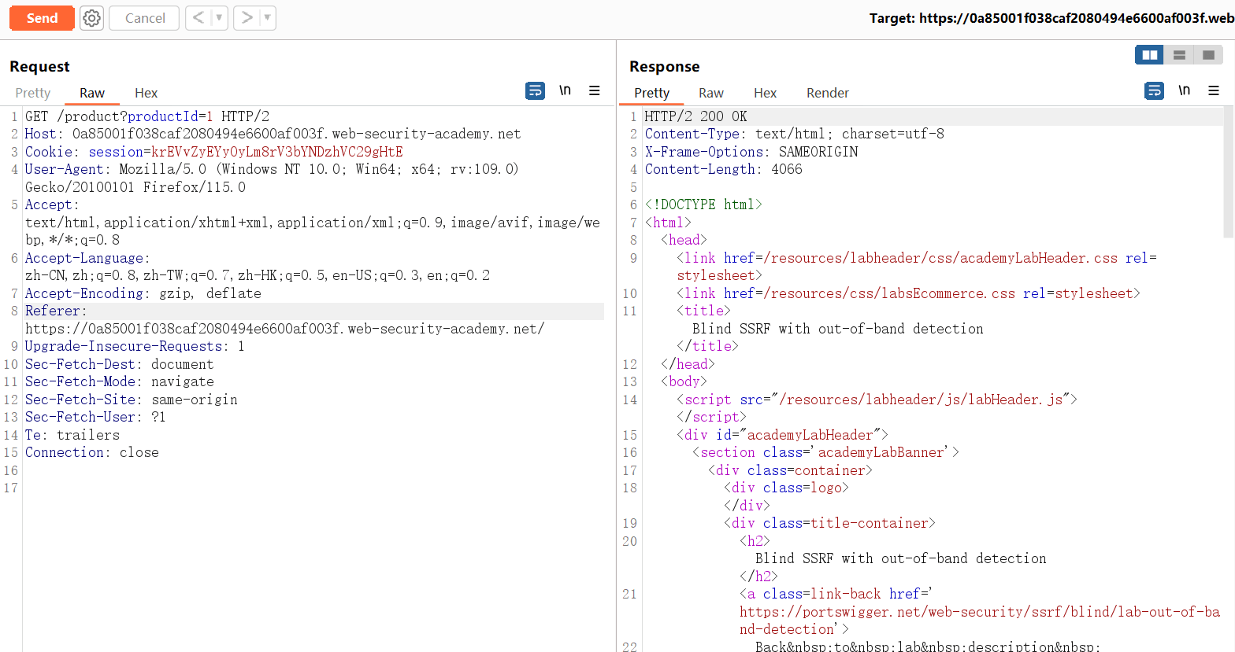Show non-printable characters \n in the Response panel
This screenshot has height=652, width=1235.
click(x=1184, y=90)
